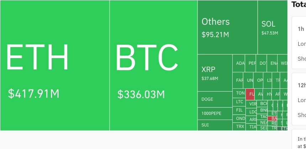Click the ETH $417.91M heatmap tile
306x149 pixels.
[55, 65]
